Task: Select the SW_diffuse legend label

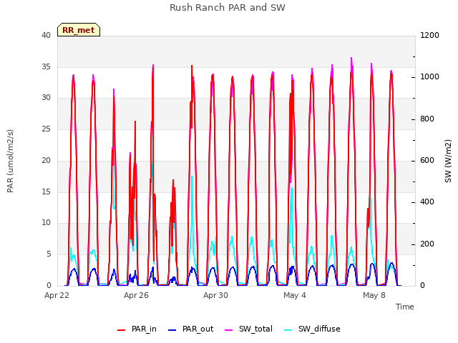Action: pos(319,329)
